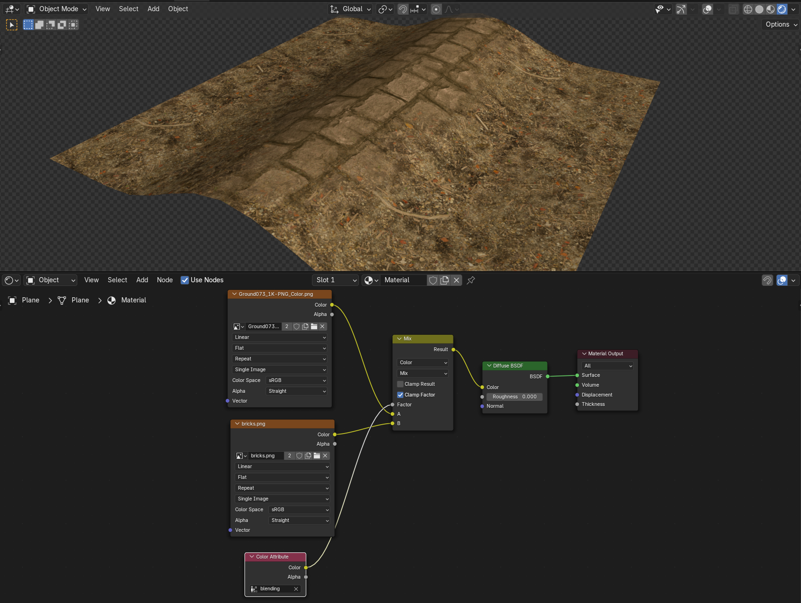Switch to solid viewport shading
The height and width of the screenshot is (603, 801).
click(759, 9)
